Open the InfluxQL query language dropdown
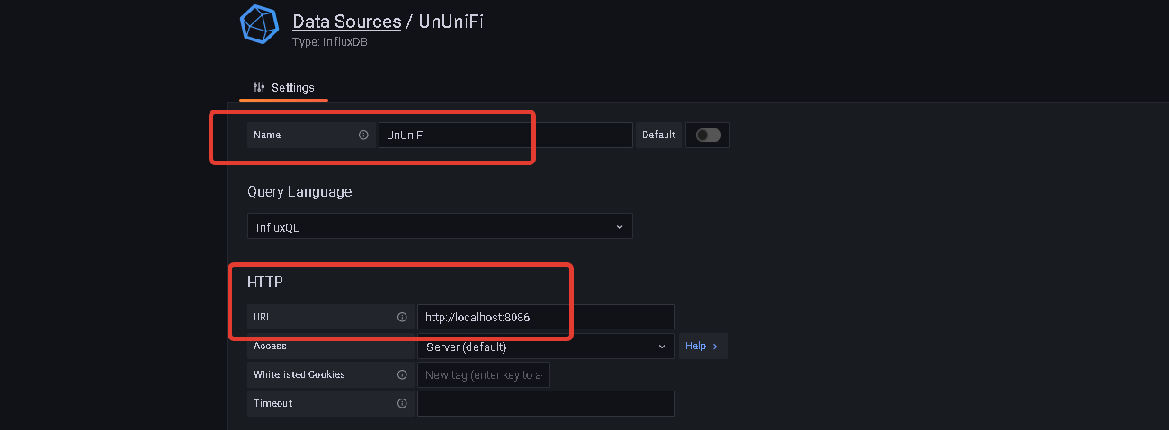1169x430 pixels. pyautogui.click(x=440, y=227)
